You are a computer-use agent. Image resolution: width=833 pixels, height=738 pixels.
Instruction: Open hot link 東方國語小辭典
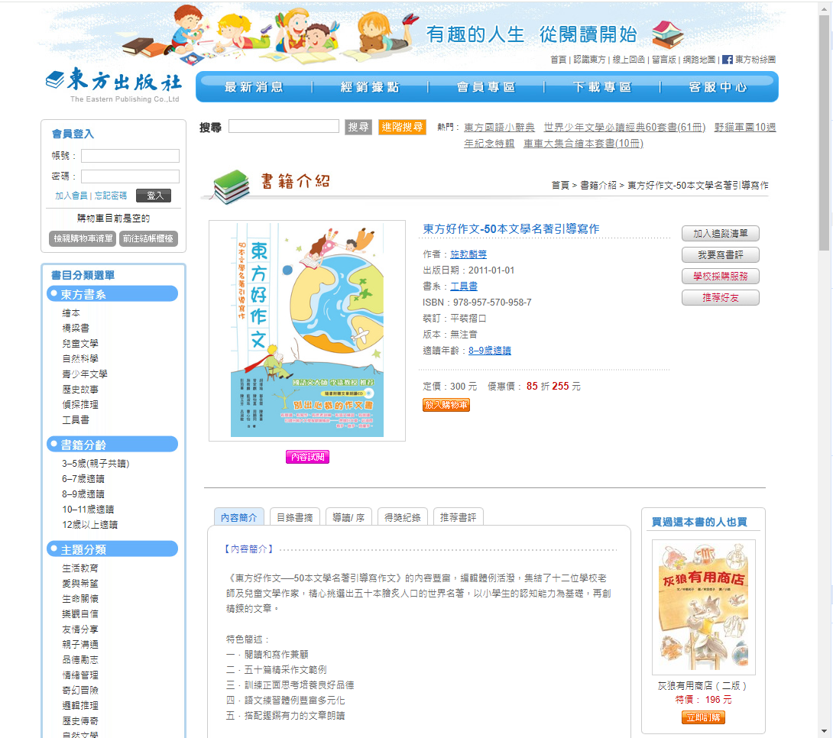[499, 128]
